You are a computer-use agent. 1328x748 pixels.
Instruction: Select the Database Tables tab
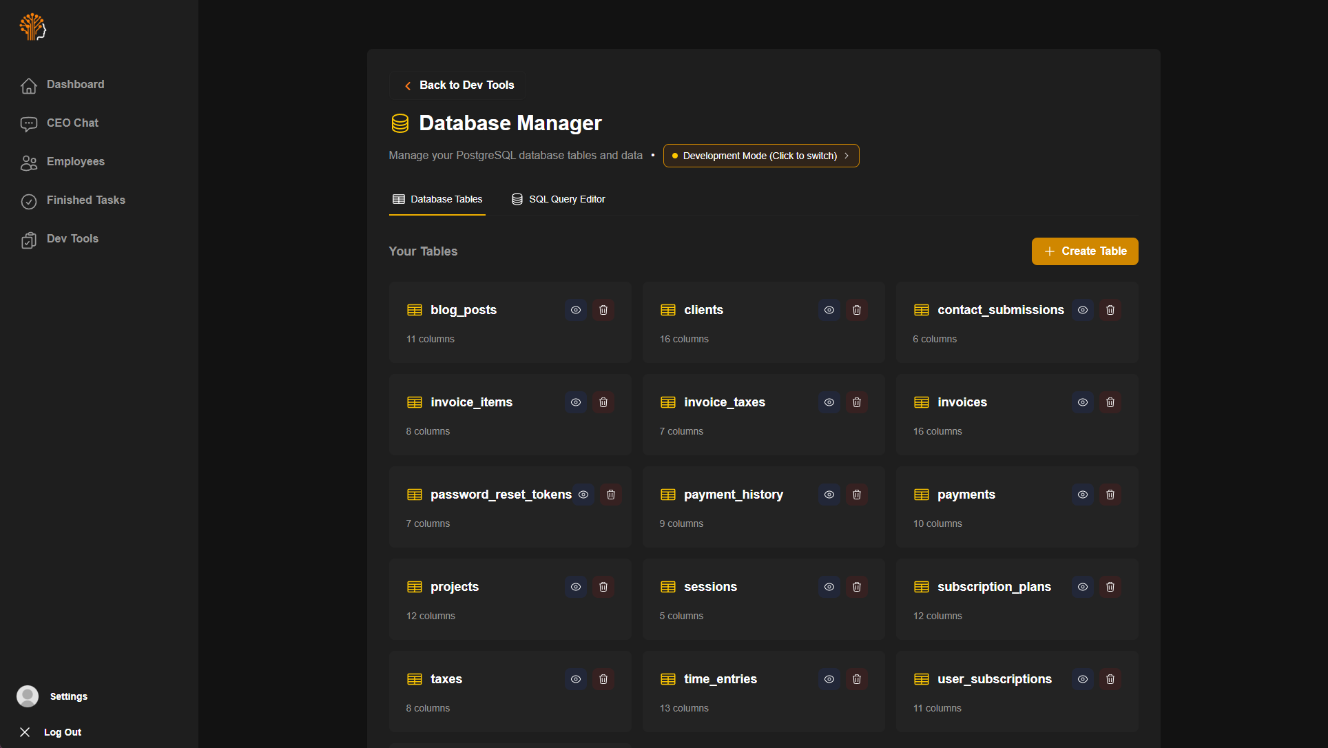(x=437, y=199)
